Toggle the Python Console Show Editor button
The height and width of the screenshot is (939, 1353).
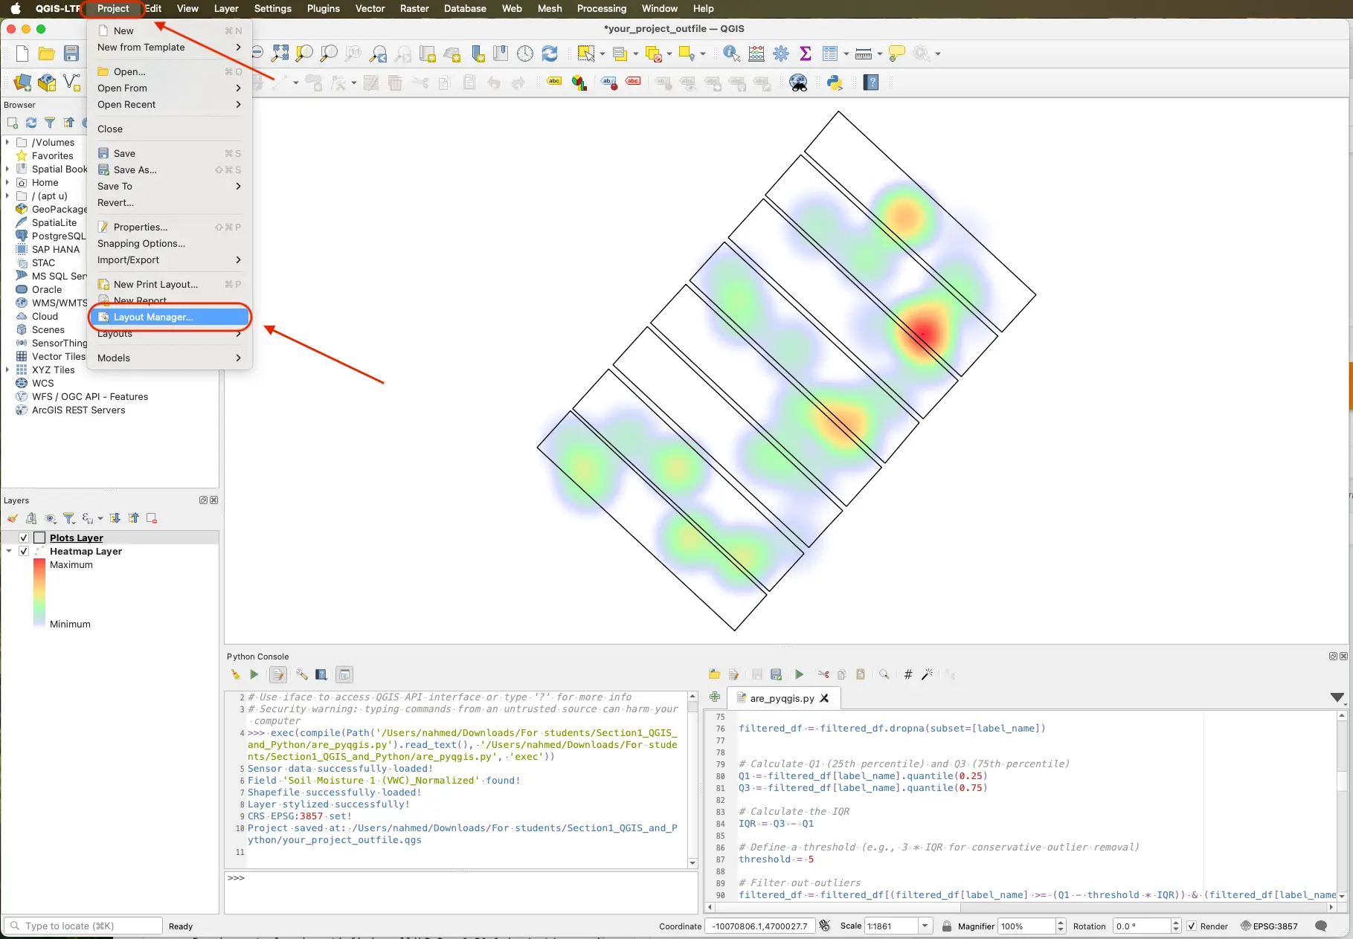tap(278, 674)
